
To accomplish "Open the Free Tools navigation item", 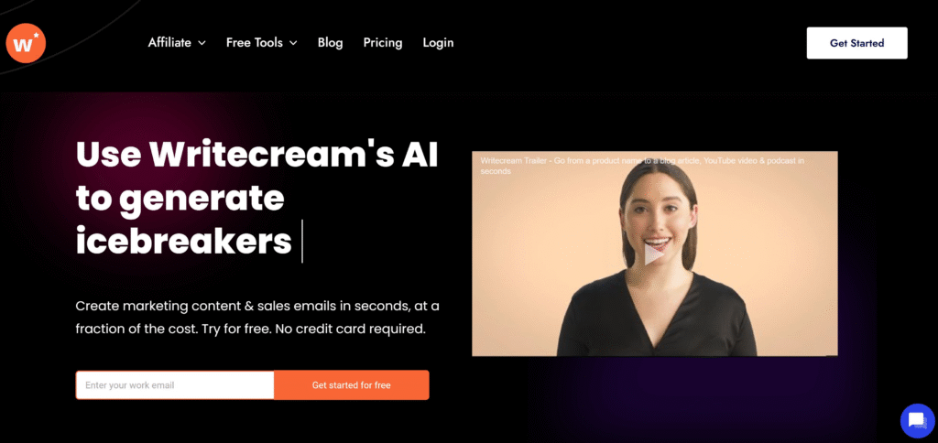I will [255, 42].
